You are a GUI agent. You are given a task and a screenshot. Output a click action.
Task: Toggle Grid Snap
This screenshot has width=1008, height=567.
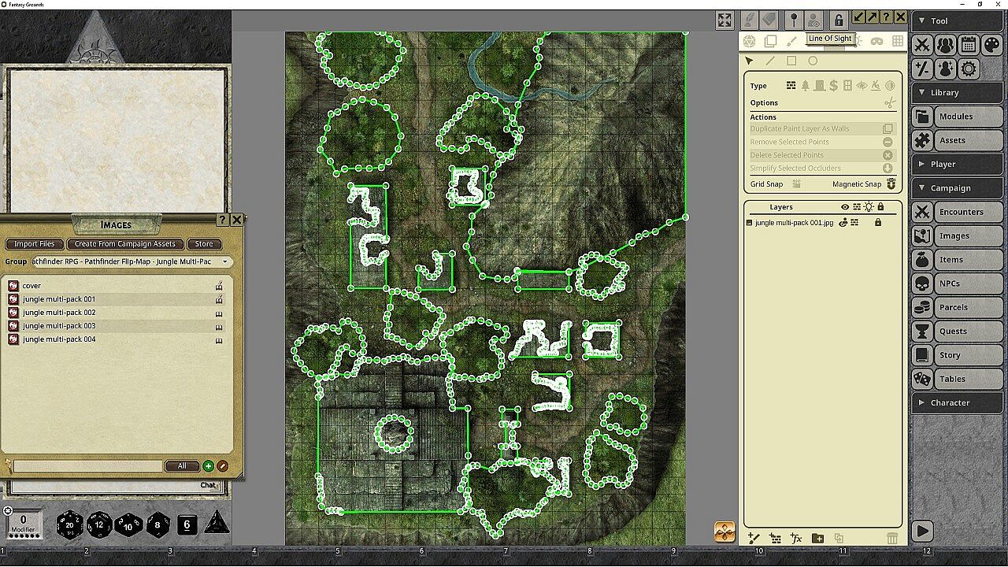[x=796, y=184]
